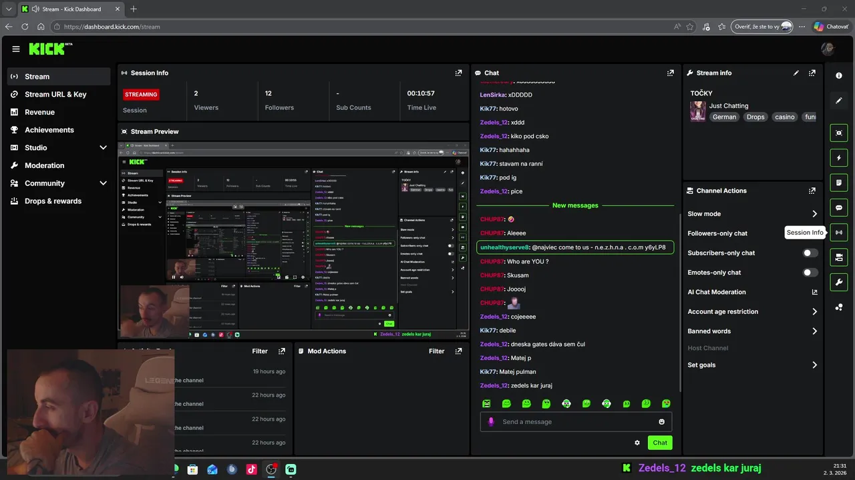The height and width of the screenshot is (480, 855).
Task: Click into Send a message field
Action: [x=577, y=422]
